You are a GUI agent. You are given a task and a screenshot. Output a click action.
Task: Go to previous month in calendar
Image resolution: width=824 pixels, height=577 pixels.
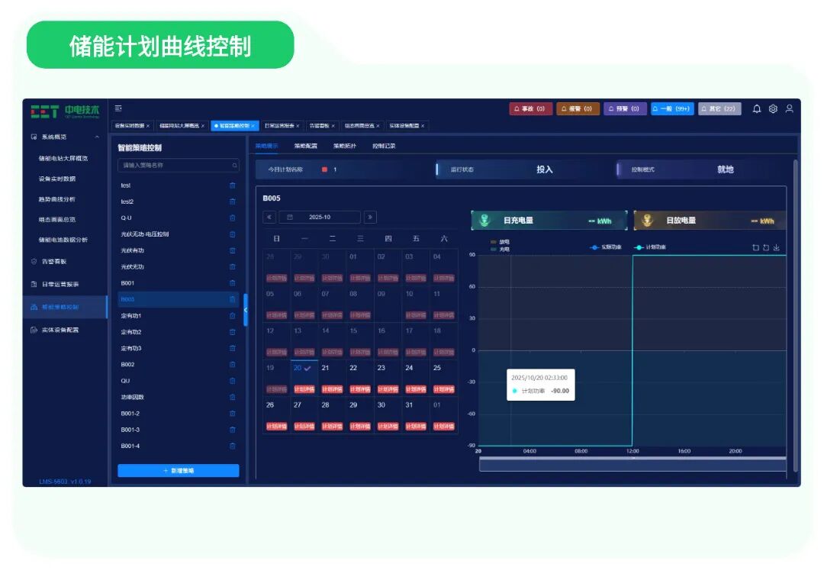269,217
